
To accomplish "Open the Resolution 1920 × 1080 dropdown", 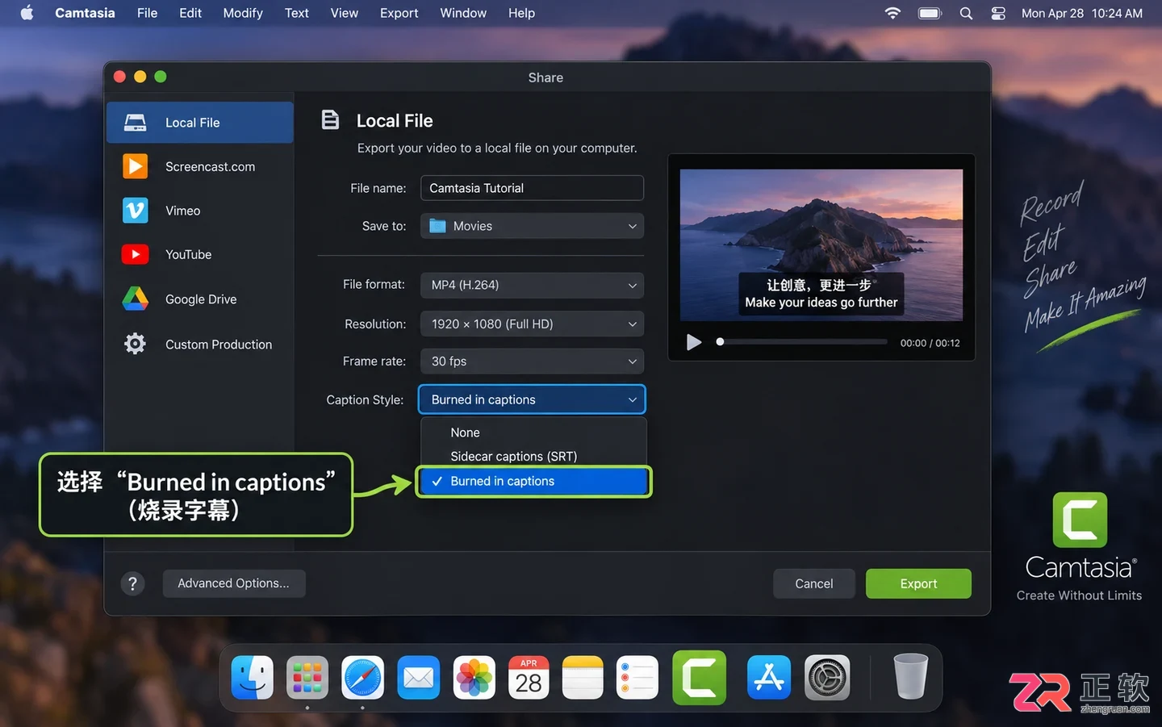I will [532, 324].
